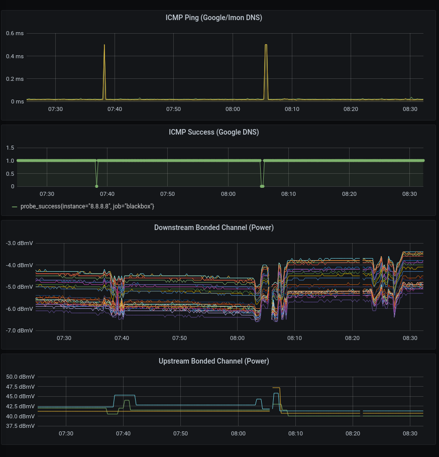Click the "0 ms" y-axis label
Viewport: 439px width, 457px height.
[x=18, y=102]
